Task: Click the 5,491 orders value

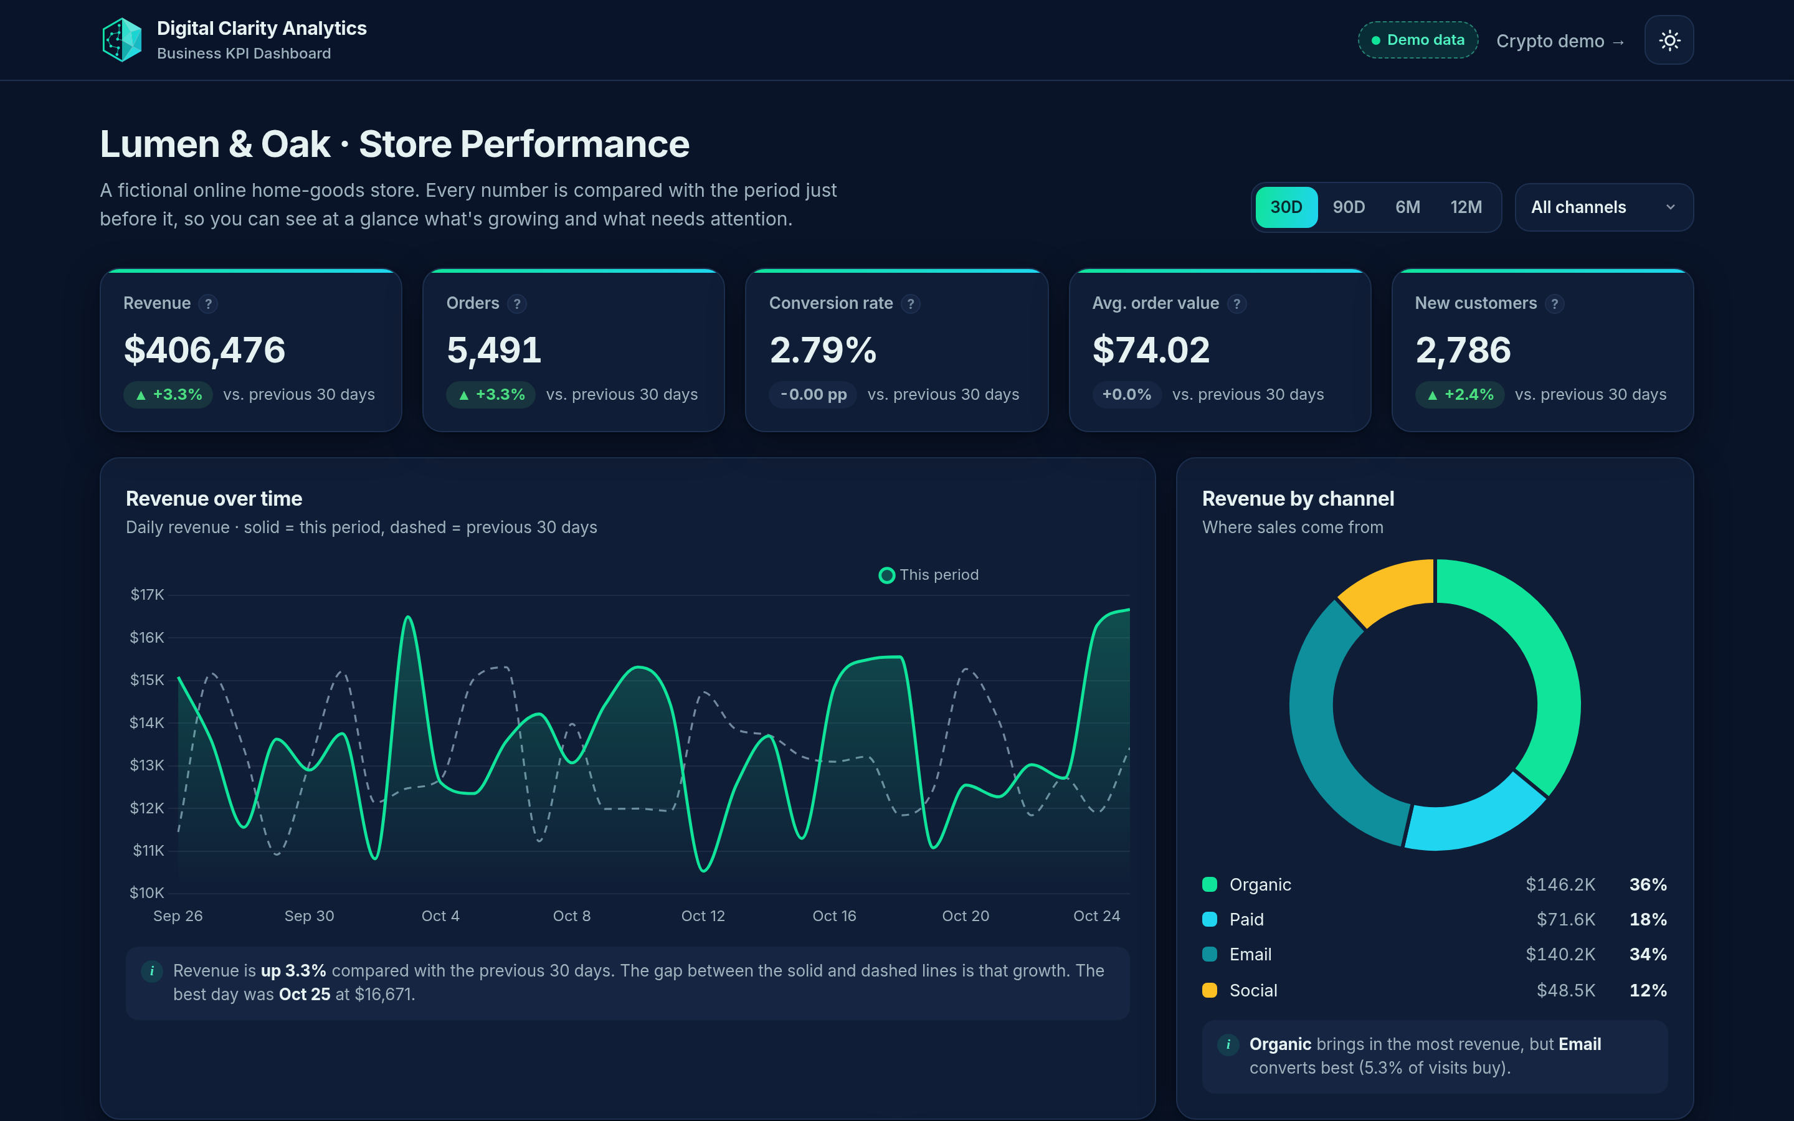Action: [x=495, y=350]
